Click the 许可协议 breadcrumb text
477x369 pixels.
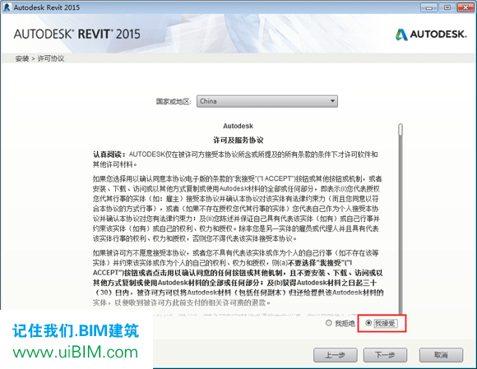pos(51,58)
